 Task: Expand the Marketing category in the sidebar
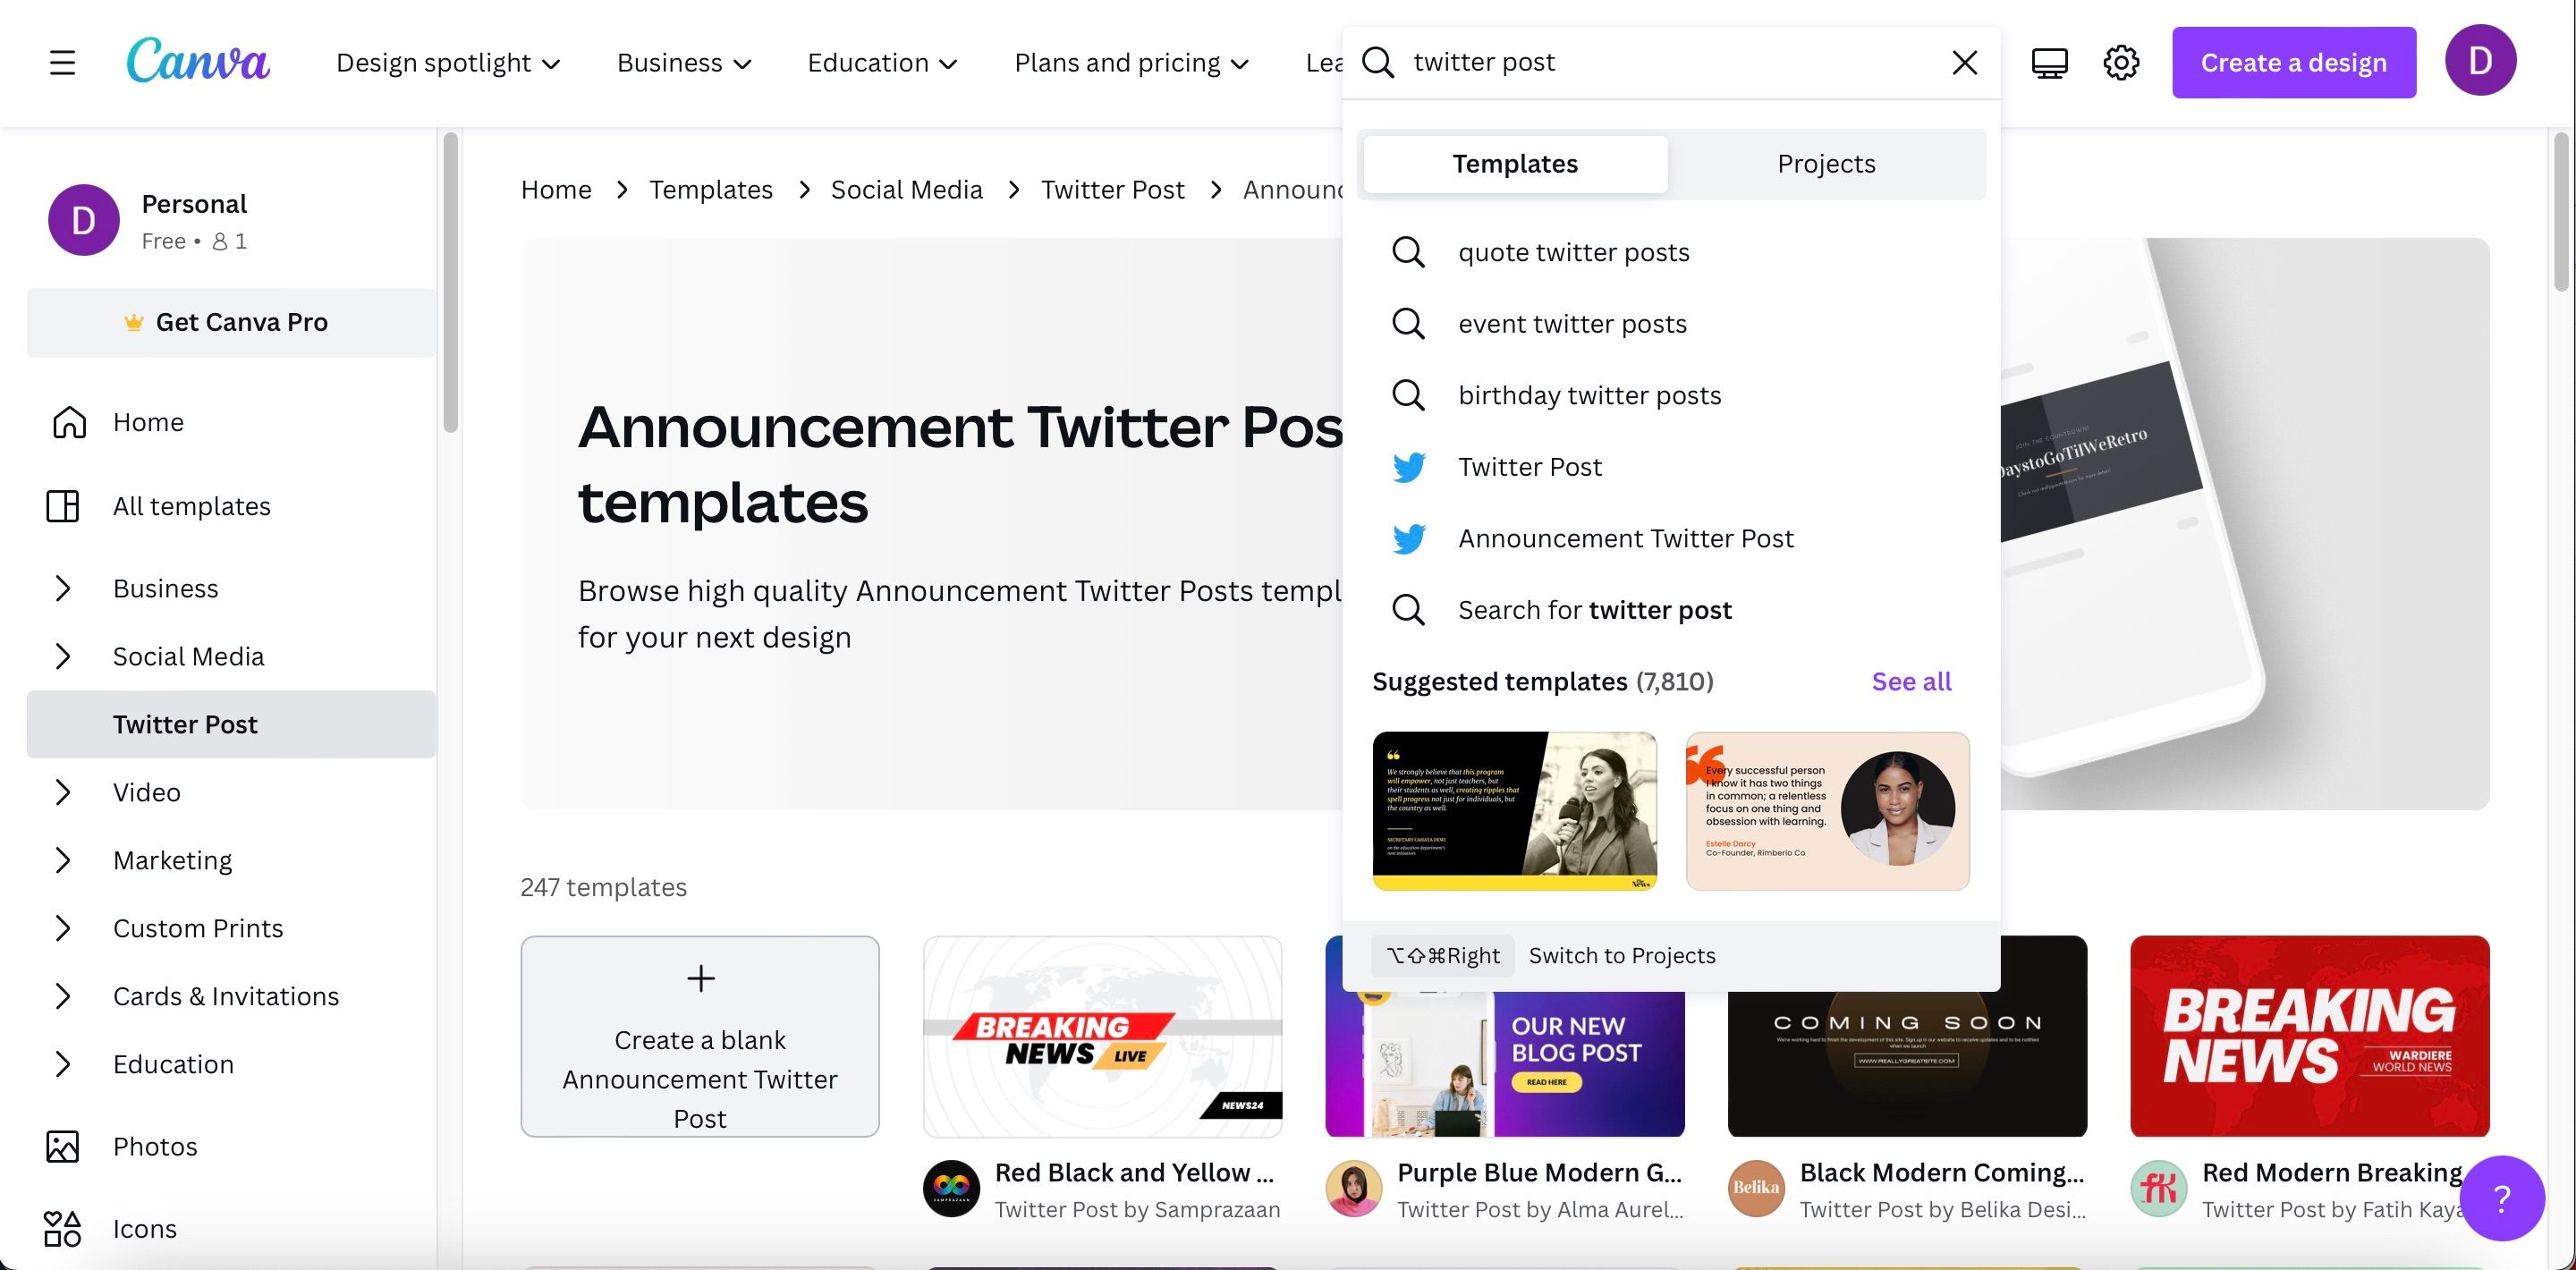(62, 860)
